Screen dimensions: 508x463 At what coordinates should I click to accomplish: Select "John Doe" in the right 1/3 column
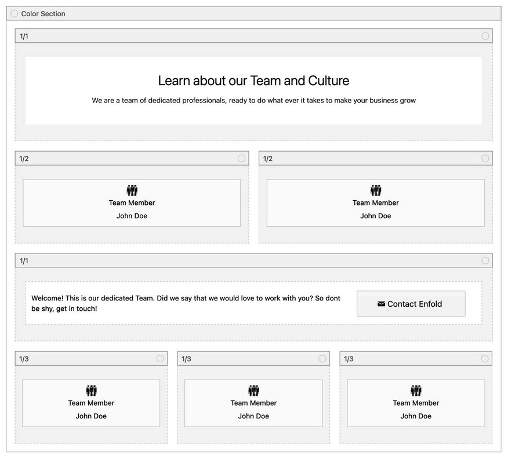[x=416, y=416]
